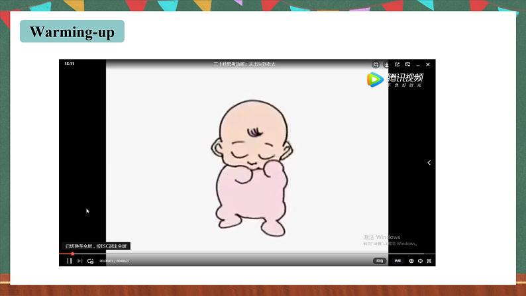Click the Tencent Video logo
Screen dimensions: 526x296
[x=395, y=79]
